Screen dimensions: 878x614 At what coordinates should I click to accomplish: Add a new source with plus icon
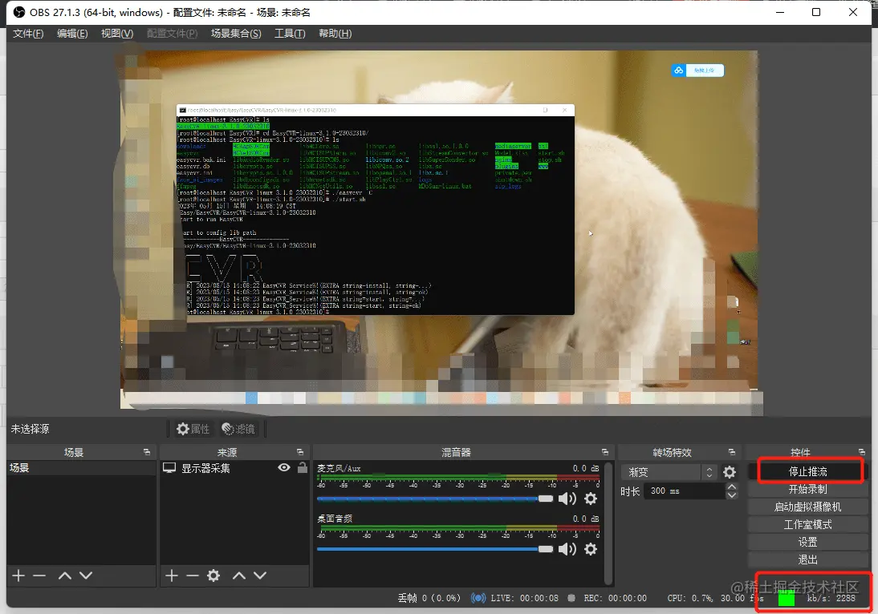(172, 576)
